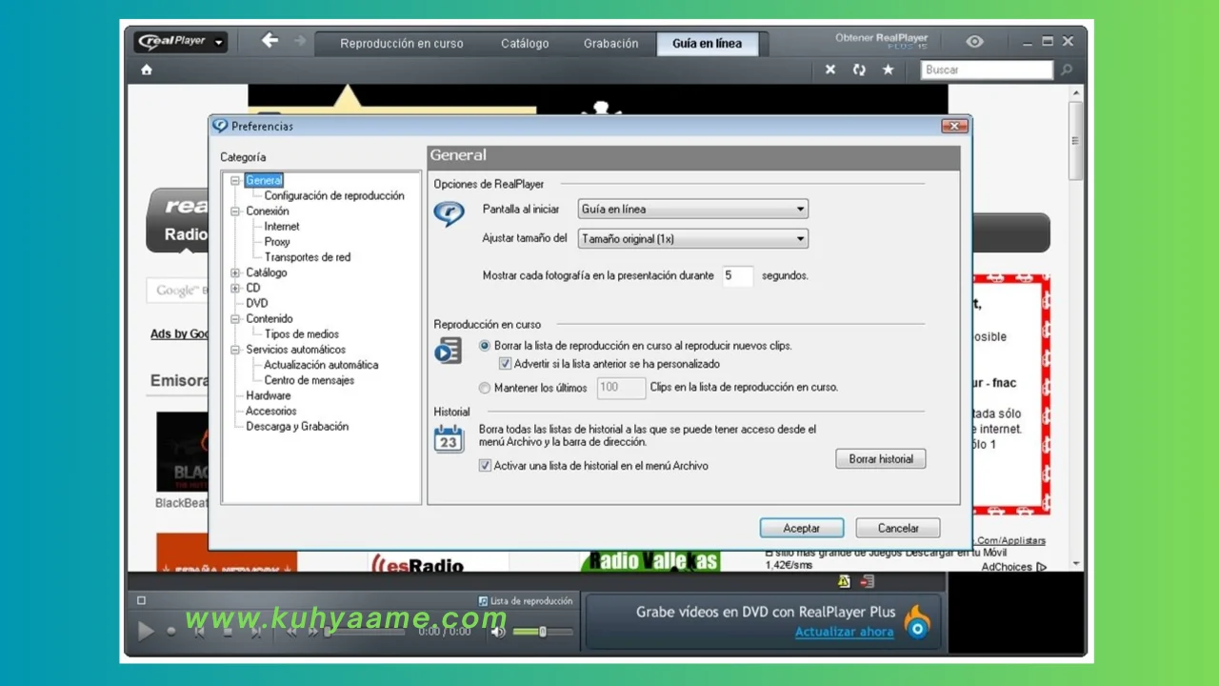This screenshot has height=686, width=1219.
Task: Collapse the Conexión tree node
Action: 235,212
